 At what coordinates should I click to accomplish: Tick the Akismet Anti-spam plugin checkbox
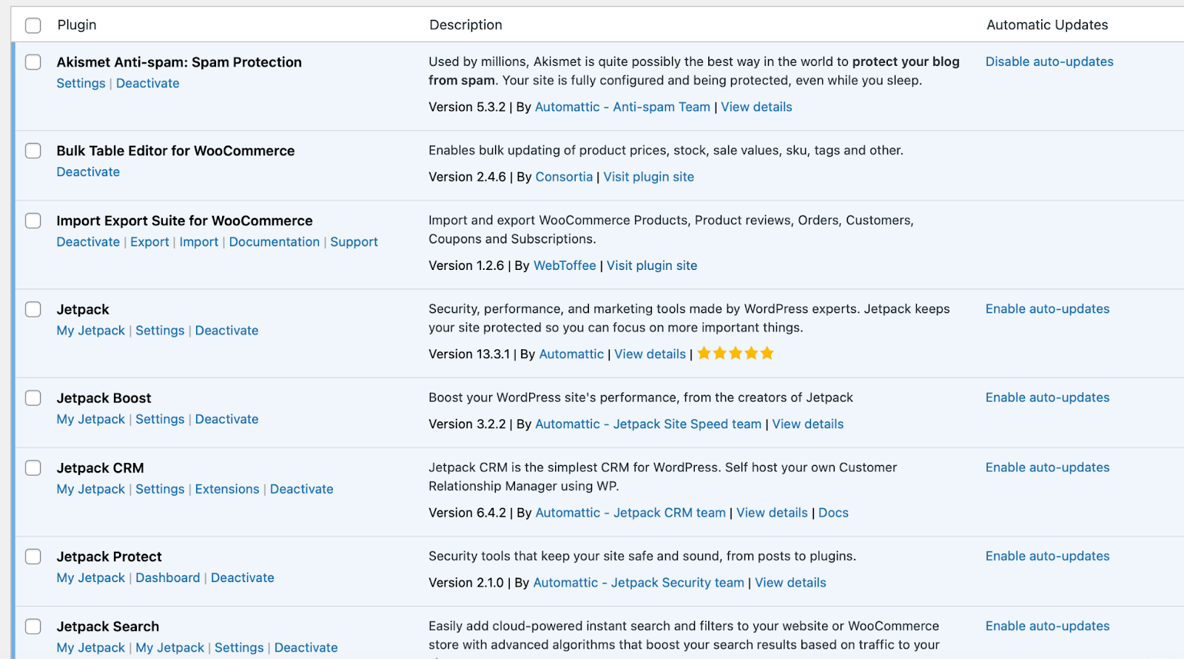click(x=33, y=62)
